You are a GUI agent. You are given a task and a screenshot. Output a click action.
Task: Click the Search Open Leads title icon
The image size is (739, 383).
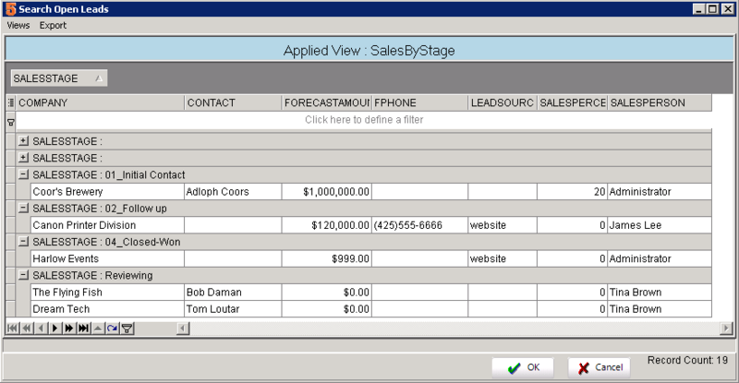click(x=9, y=8)
